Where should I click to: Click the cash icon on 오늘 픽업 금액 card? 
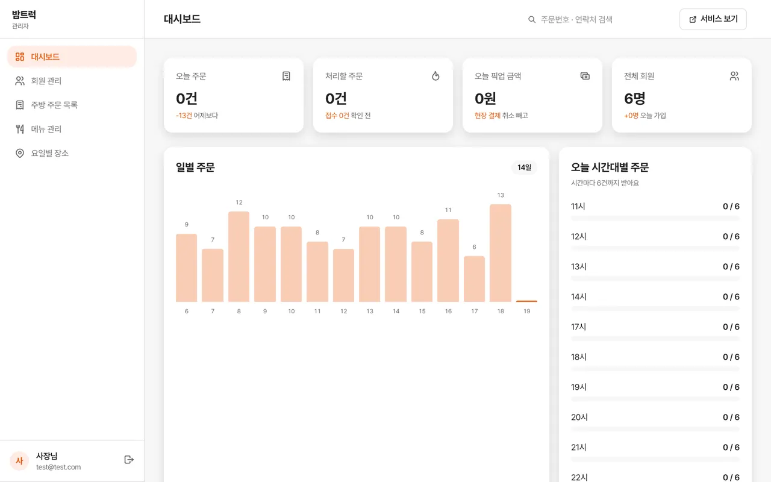click(585, 76)
